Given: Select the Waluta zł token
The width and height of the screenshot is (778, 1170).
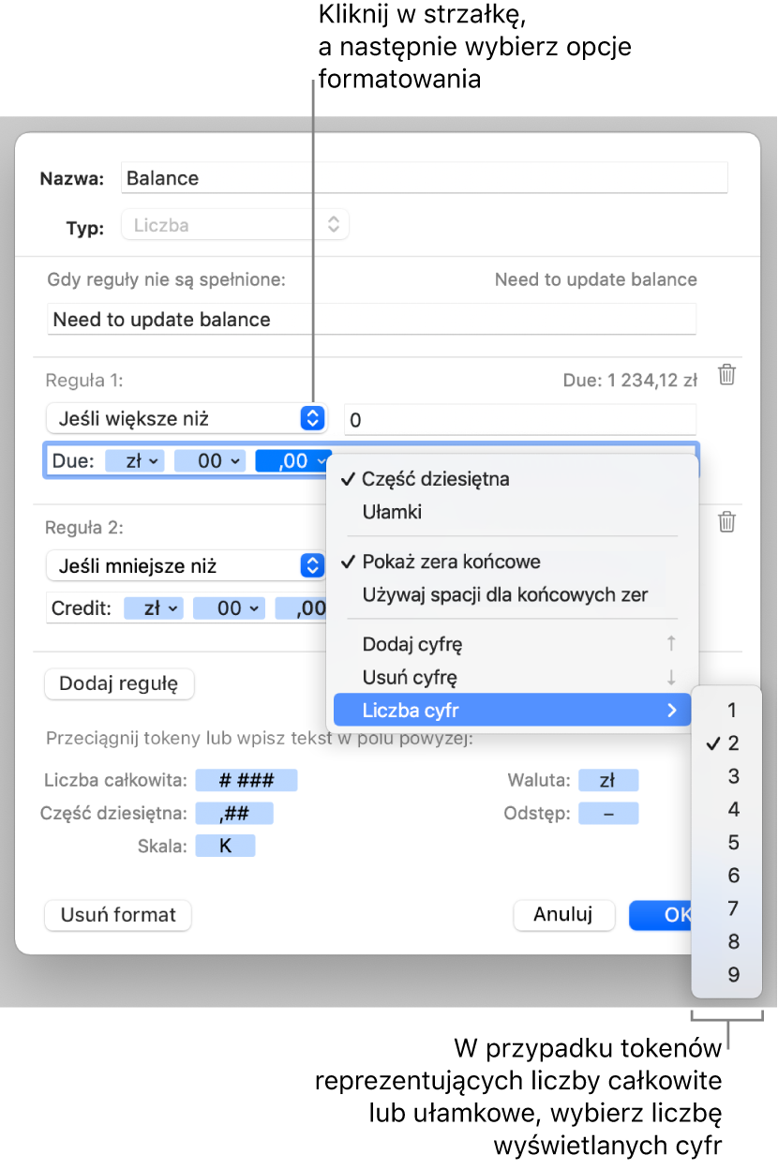Looking at the screenshot, I should 608,780.
